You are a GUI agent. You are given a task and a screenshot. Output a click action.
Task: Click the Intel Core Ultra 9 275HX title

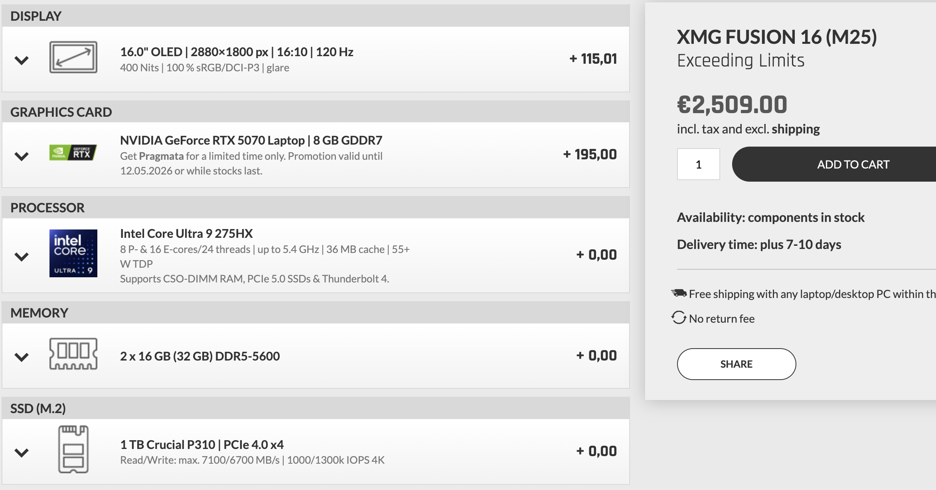pos(186,233)
